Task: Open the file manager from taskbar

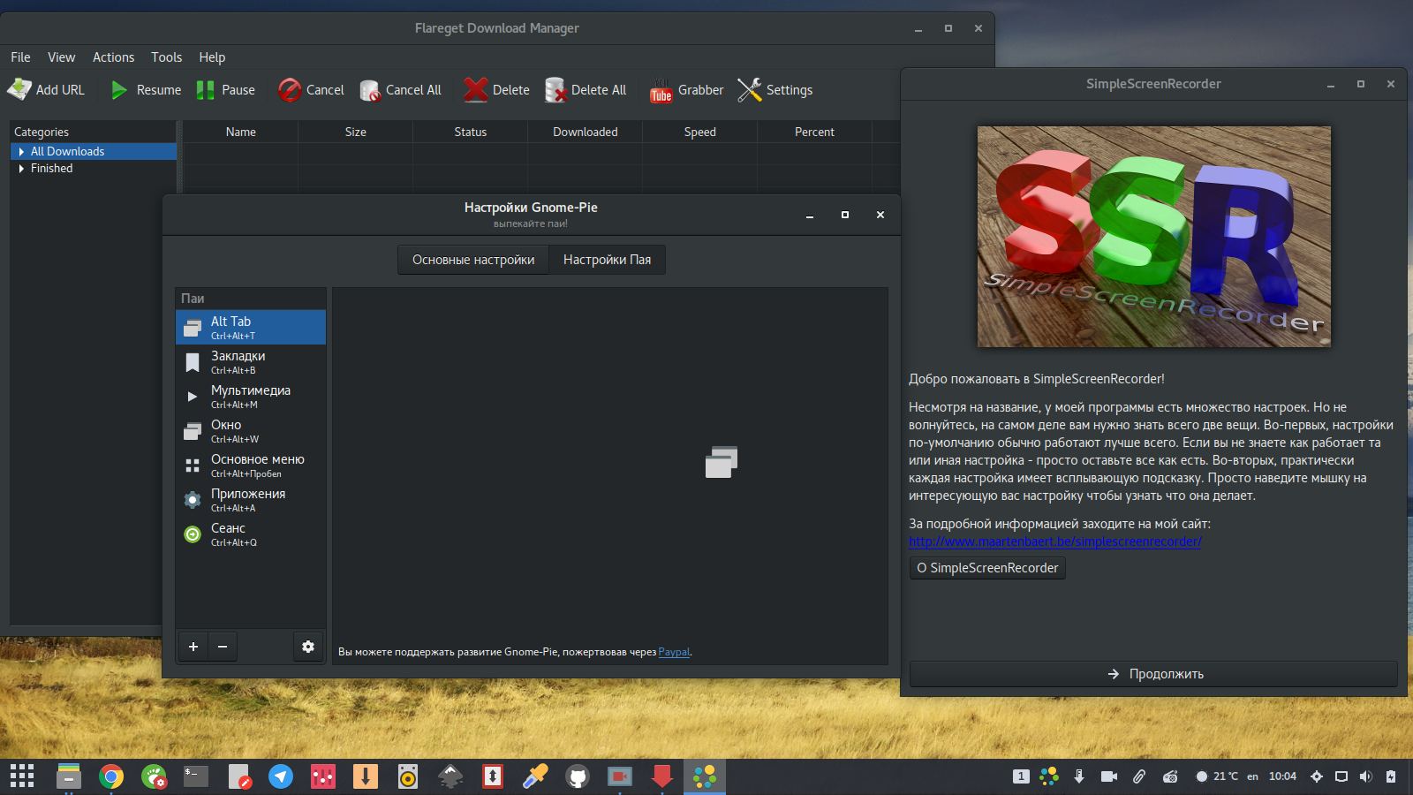Action: pyautogui.click(x=69, y=776)
